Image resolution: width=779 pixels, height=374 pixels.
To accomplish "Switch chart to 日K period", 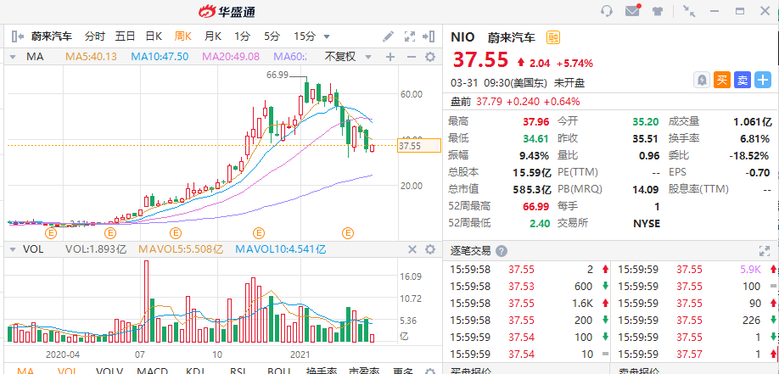I will click(x=154, y=36).
